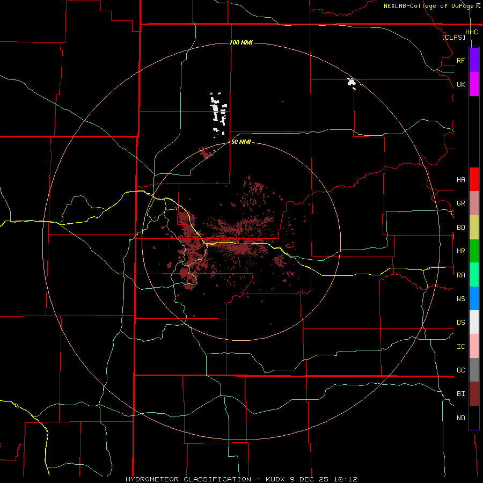Click the BI legend label

460,394
